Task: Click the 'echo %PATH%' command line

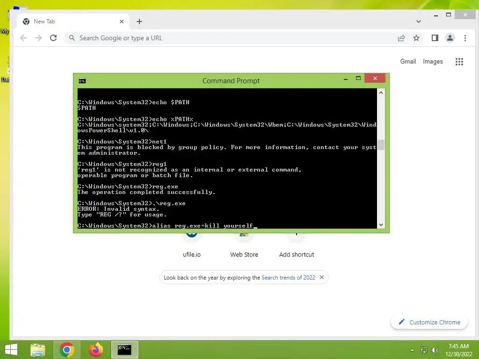Action: pyautogui.click(x=135, y=119)
